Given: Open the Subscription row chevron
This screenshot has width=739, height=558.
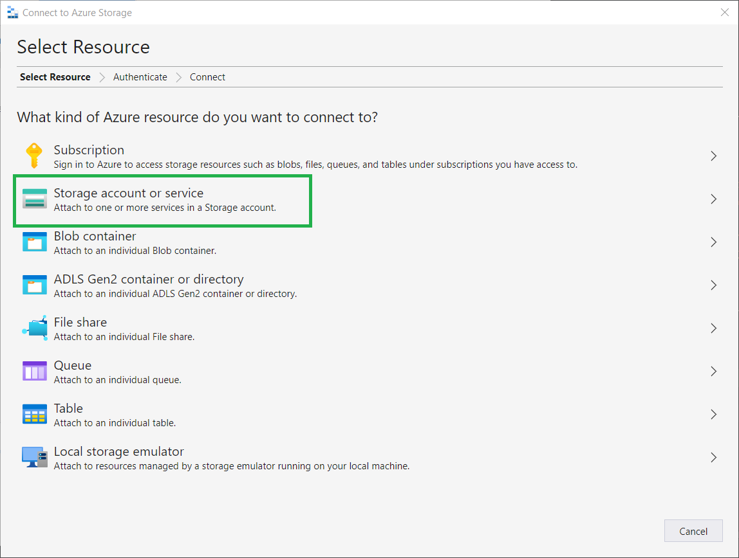Looking at the screenshot, I should pyautogui.click(x=713, y=156).
